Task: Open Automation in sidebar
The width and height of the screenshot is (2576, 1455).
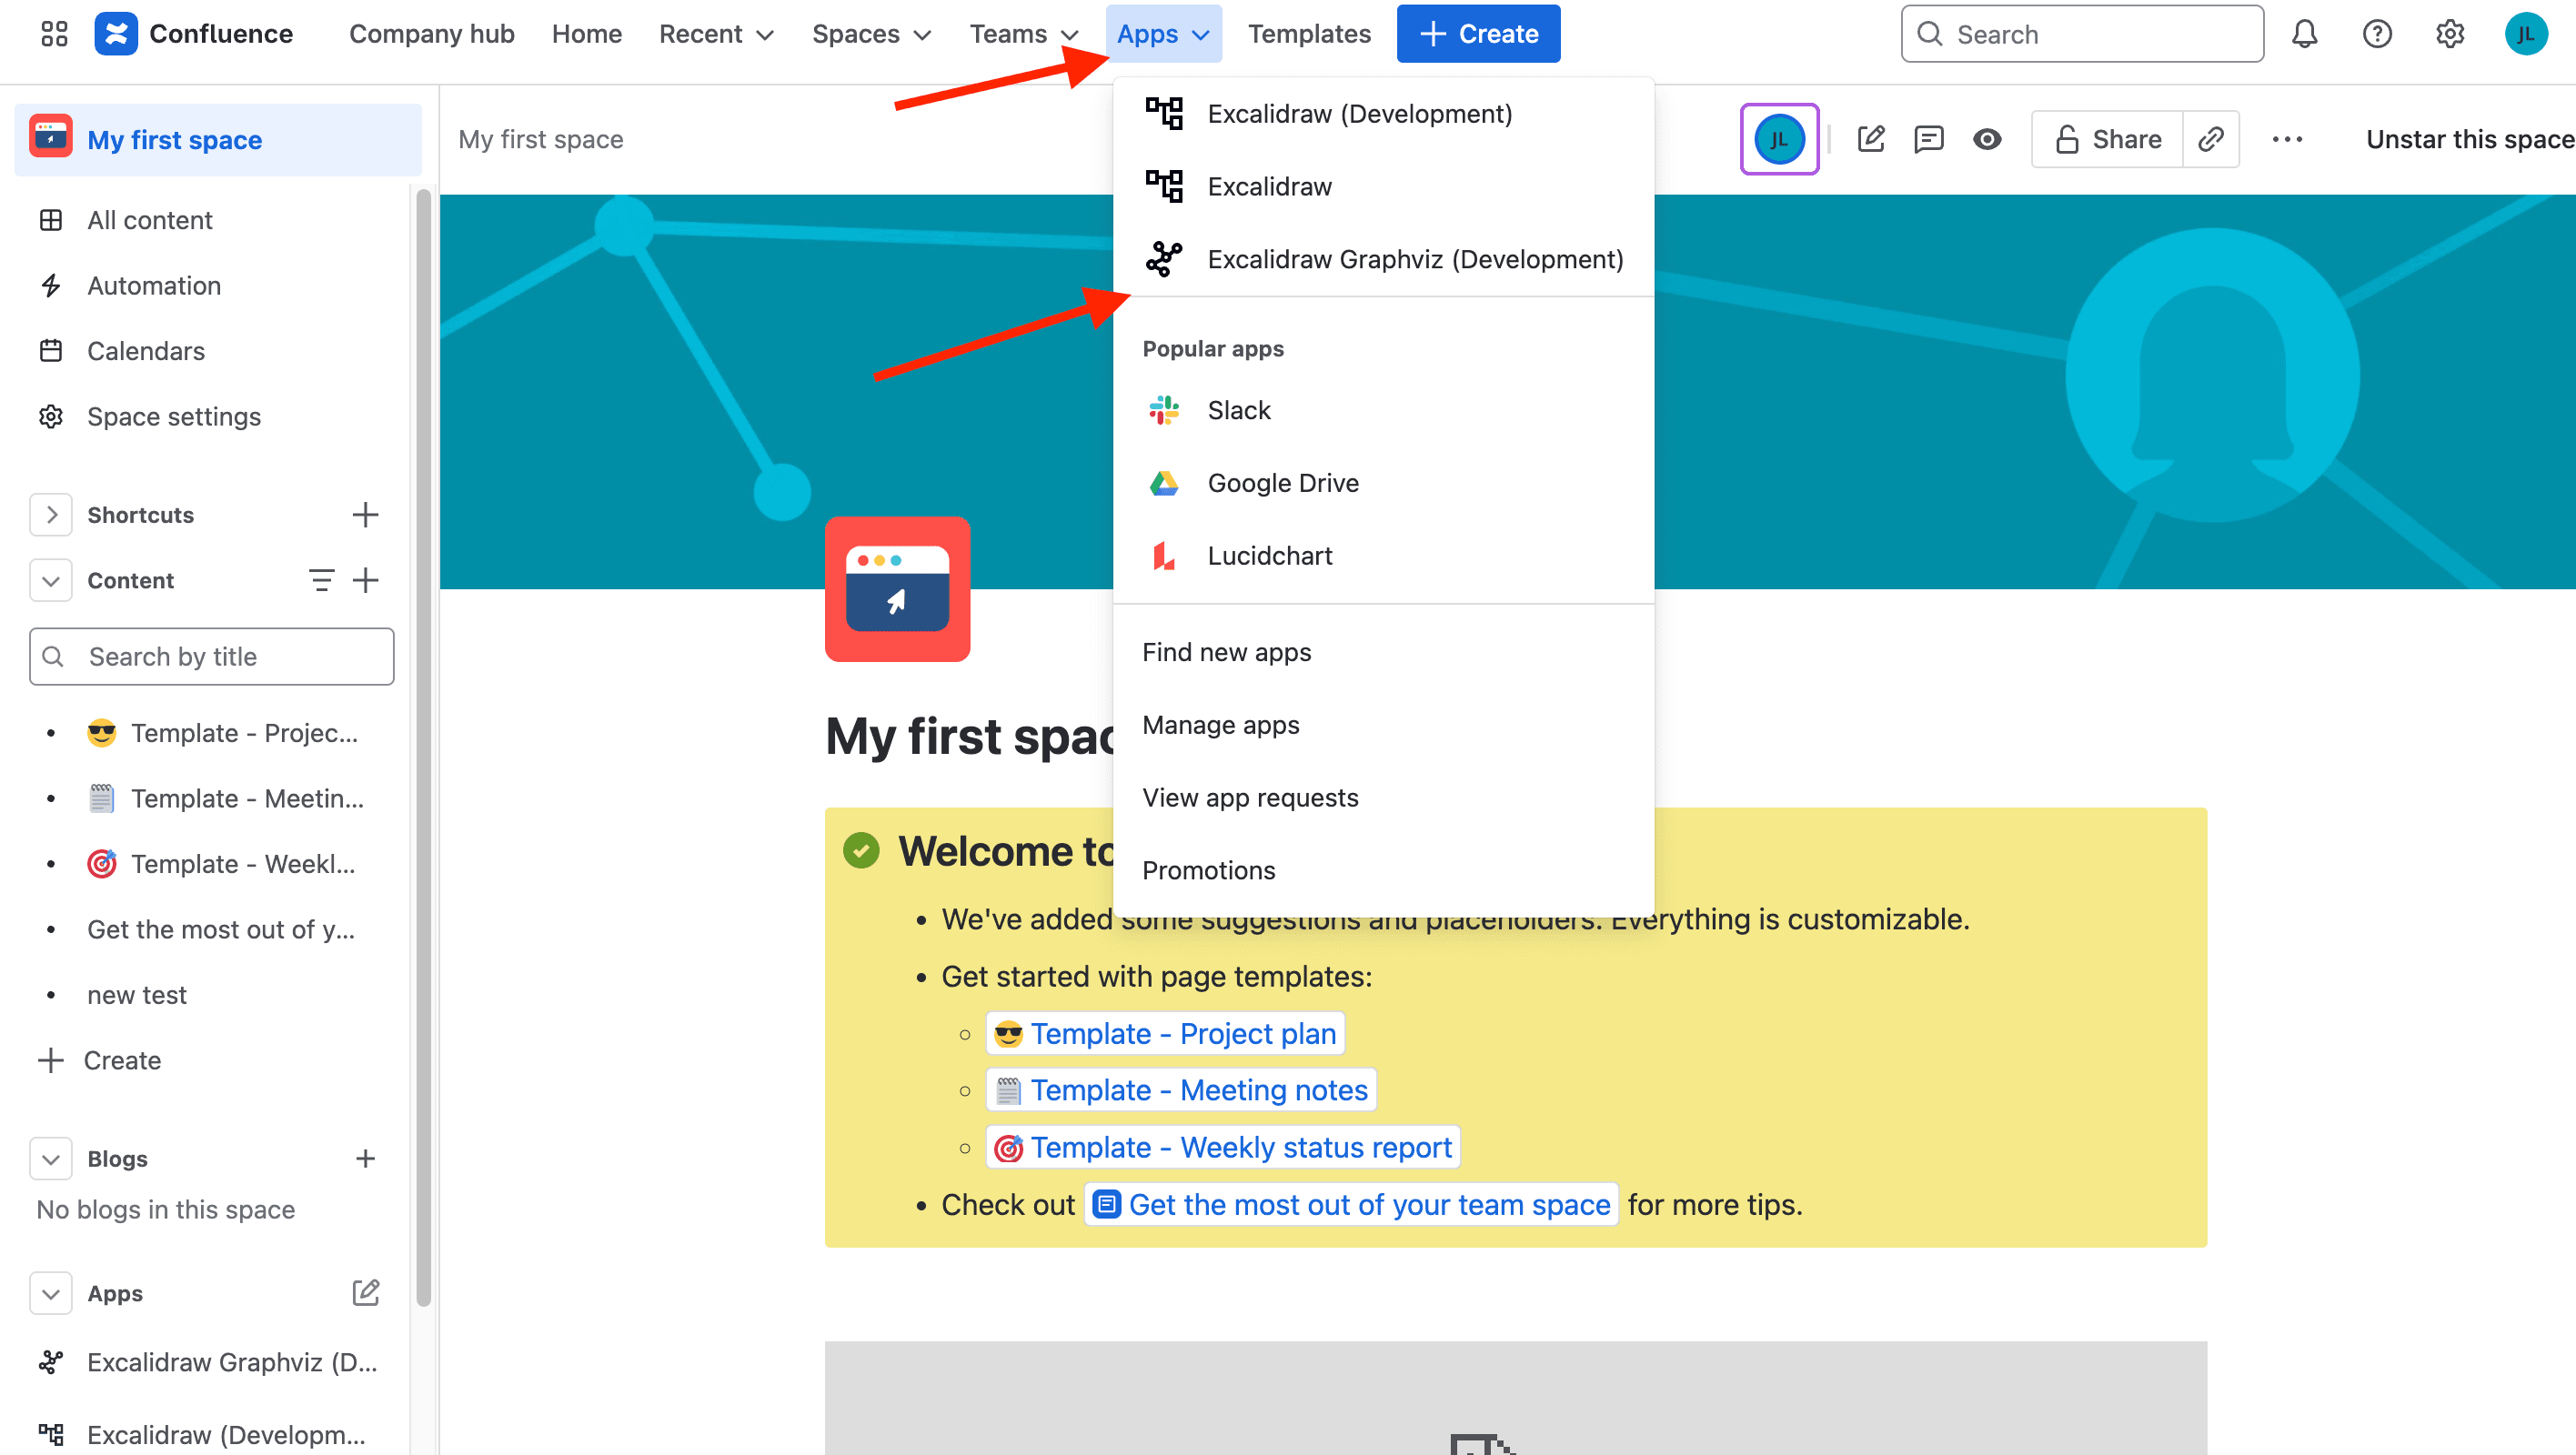Action: 211,286
